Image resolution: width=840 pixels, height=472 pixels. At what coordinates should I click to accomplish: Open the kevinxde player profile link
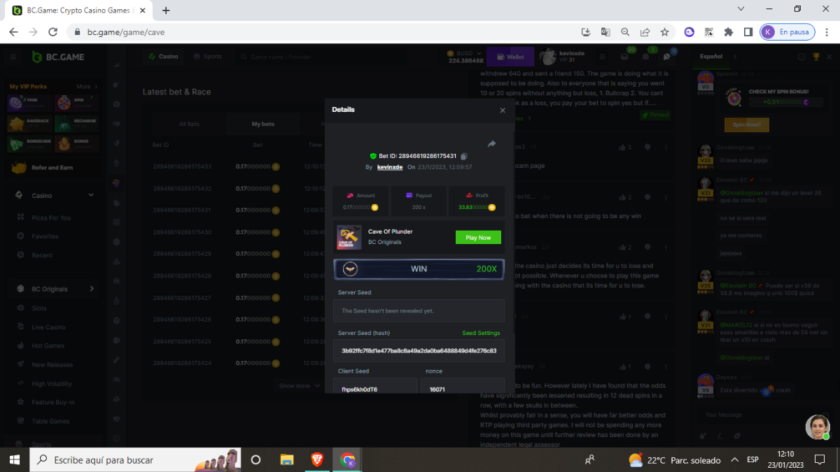pyautogui.click(x=390, y=167)
